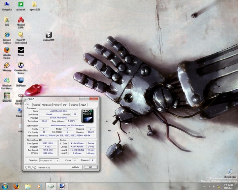Screen dimensions: 238x190
Task: Open the Mainboard tab
Action: tap(46, 104)
